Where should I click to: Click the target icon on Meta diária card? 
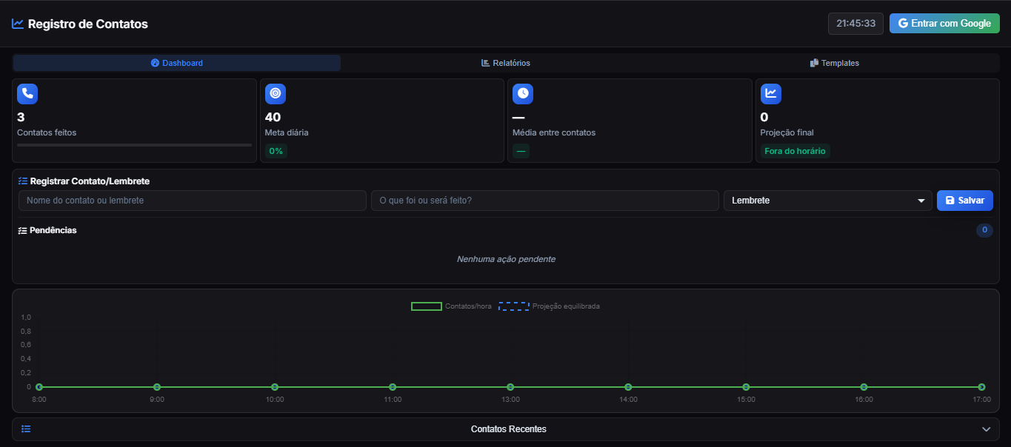[275, 93]
